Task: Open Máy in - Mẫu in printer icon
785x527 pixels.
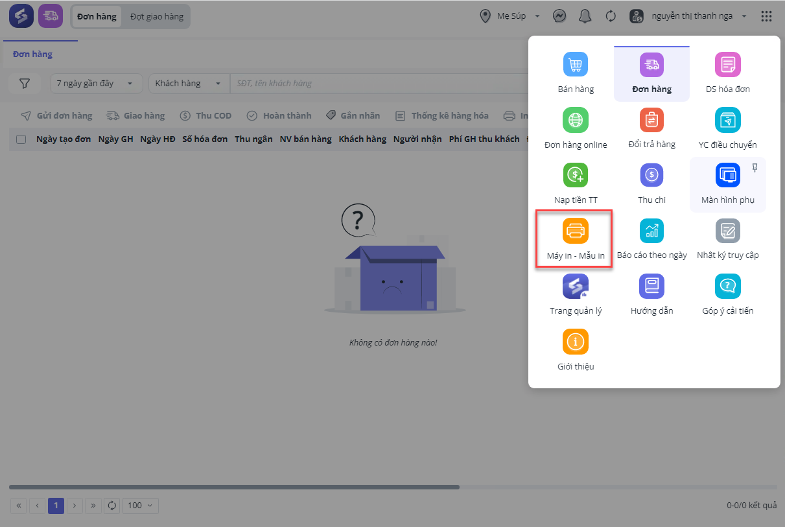Action: pyautogui.click(x=576, y=230)
